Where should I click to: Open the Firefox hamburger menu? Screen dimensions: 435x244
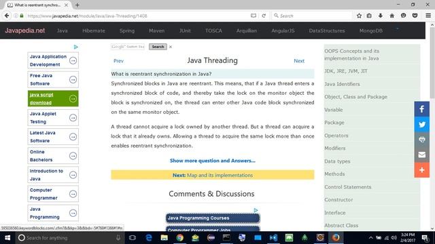[428, 16]
